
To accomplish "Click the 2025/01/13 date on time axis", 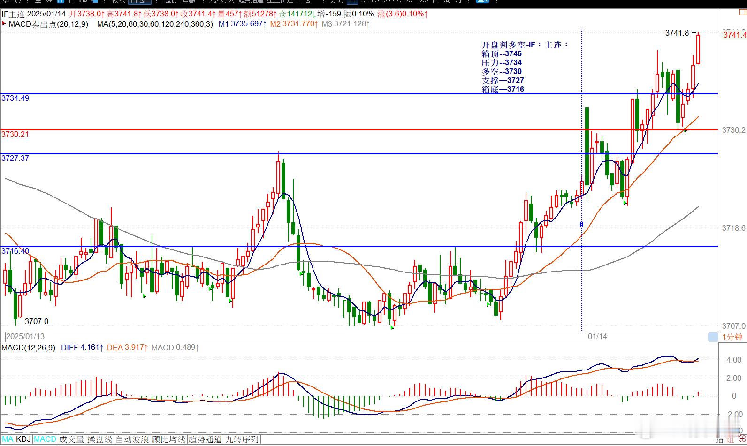I will (x=25, y=336).
